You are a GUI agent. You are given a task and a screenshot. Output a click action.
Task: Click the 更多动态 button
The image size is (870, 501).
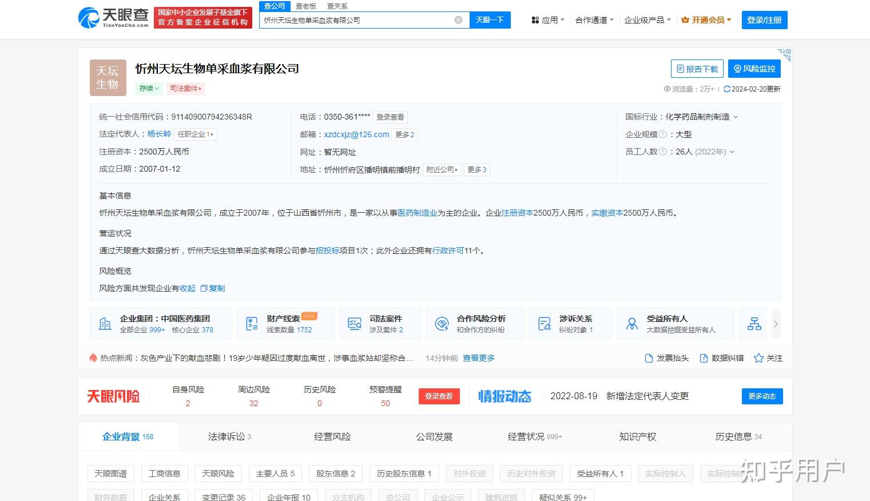pos(762,396)
